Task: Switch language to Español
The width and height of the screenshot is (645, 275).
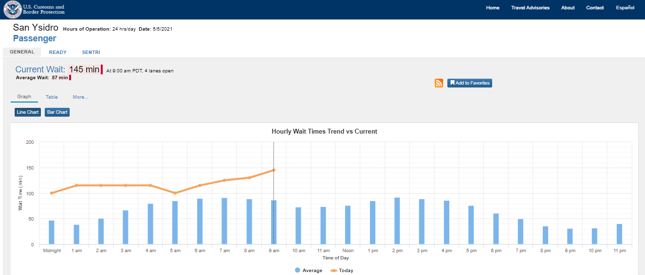Action: coord(625,8)
